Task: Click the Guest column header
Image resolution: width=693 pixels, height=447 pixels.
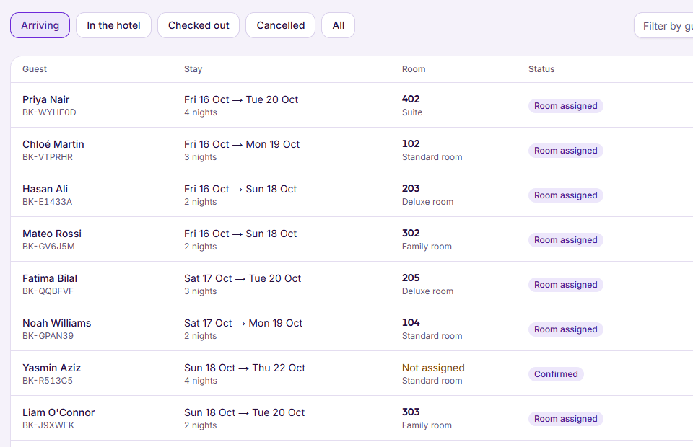Action: point(35,68)
